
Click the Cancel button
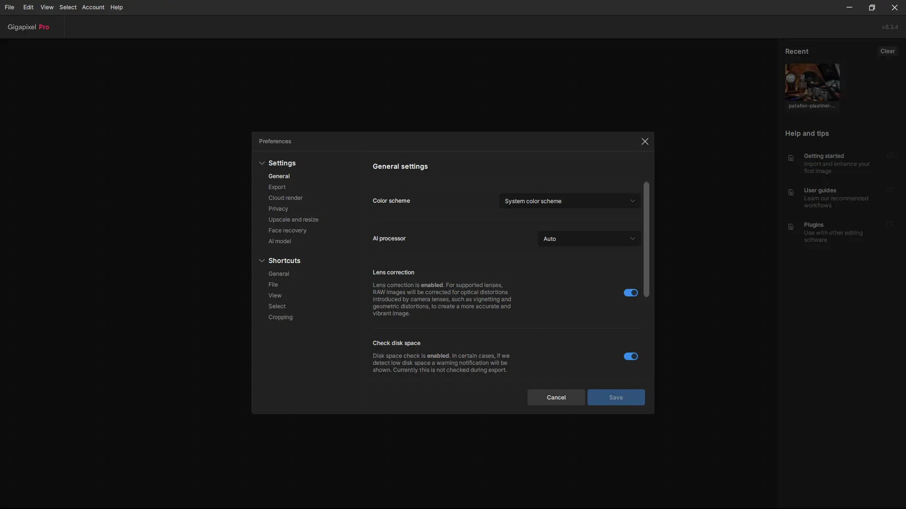pos(556,397)
